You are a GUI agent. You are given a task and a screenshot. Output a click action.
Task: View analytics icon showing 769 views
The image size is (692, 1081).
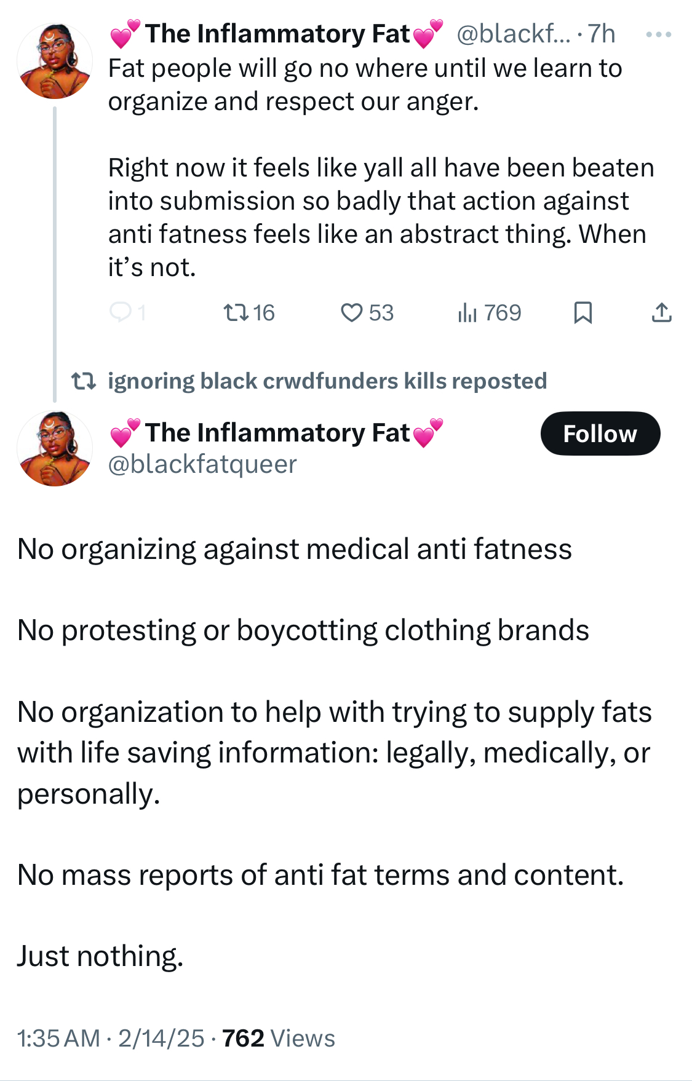(467, 313)
